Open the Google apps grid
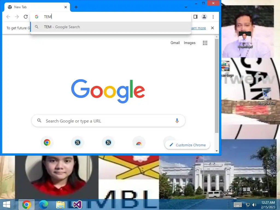Image resolution: width=280 pixels, height=210 pixels. [205, 43]
